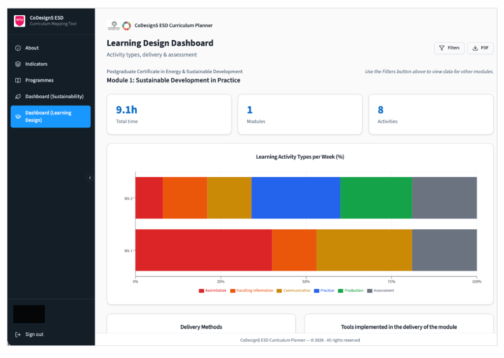Toggle Handling Information legend orange swatch
This screenshot has width=504, height=358.
[233, 291]
